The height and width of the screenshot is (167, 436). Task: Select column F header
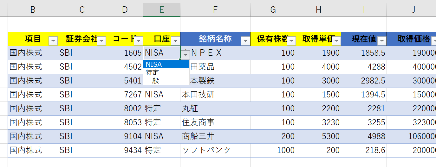[215, 10]
